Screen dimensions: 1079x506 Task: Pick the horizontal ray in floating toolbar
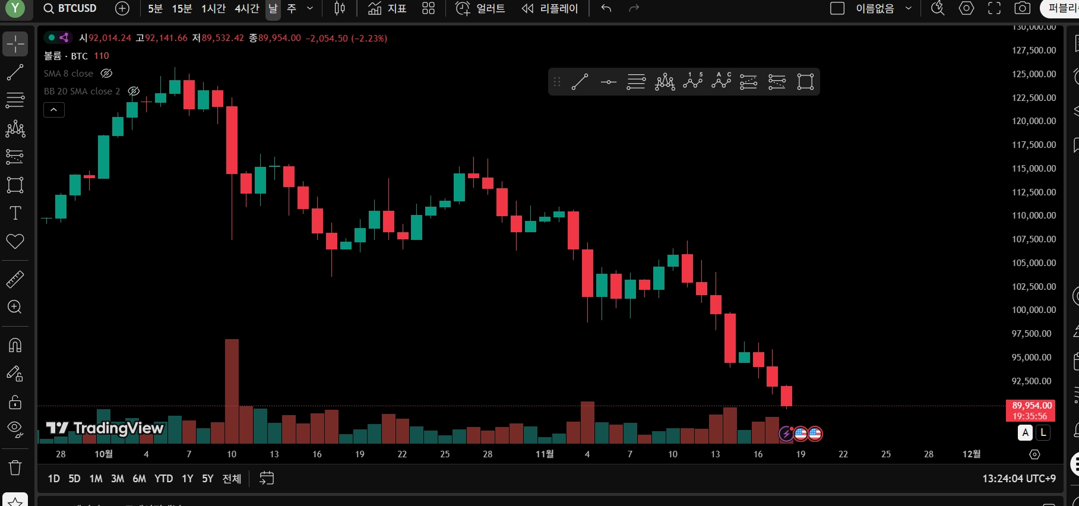[x=608, y=82]
